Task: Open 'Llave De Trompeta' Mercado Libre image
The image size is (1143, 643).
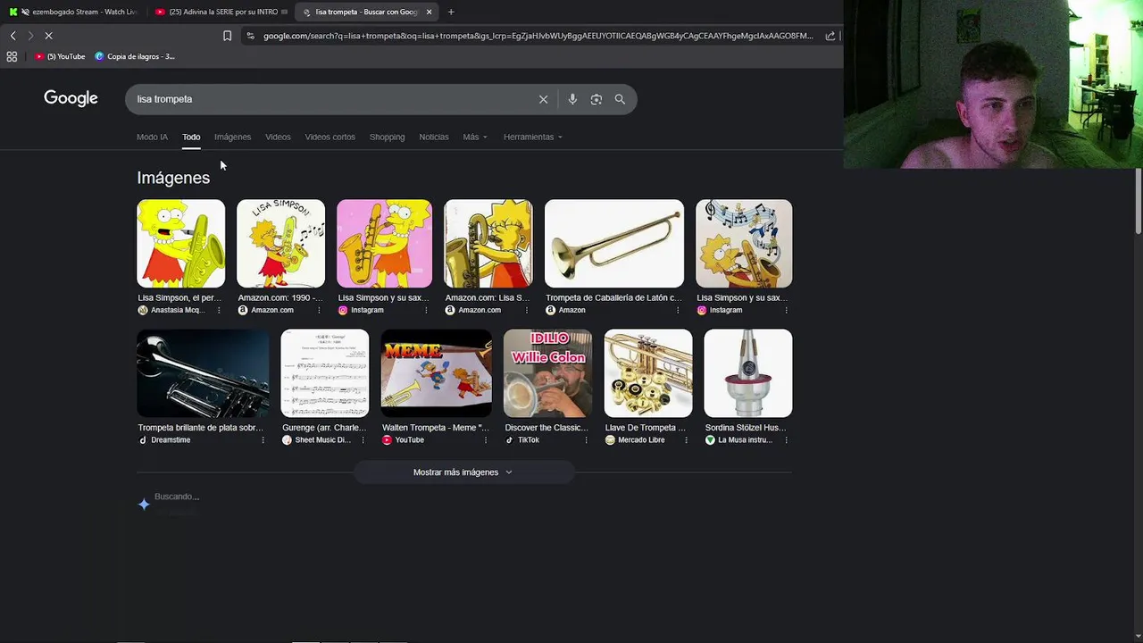Action: (x=648, y=373)
